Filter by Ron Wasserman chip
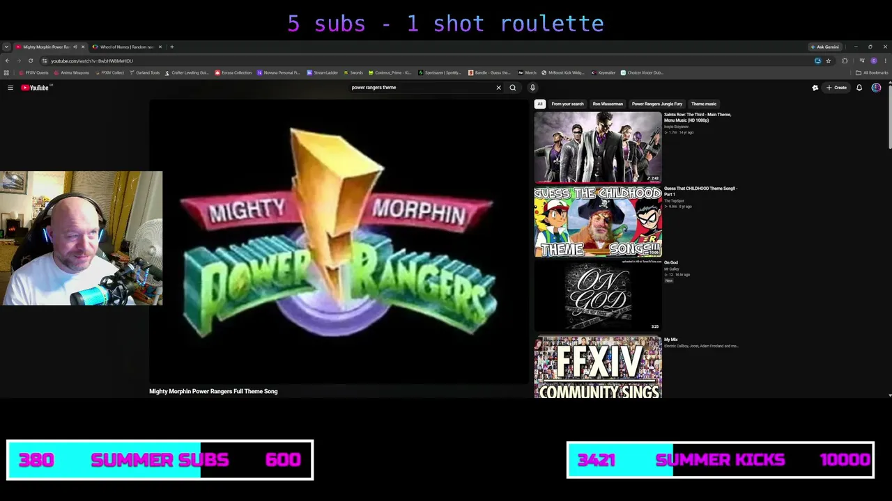Viewport: 892px width, 501px height. pos(608,104)
